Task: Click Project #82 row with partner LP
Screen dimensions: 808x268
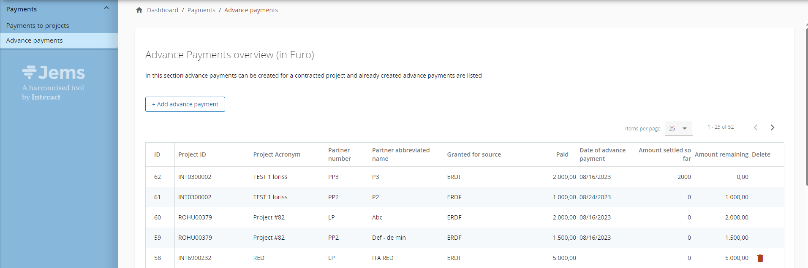Action: click(x=269, y=217)
